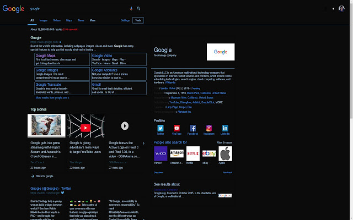Show next top stories with right chevron
Image resolution: width=353 pixels, height=220 pixels.
click(x=143, y=143)
